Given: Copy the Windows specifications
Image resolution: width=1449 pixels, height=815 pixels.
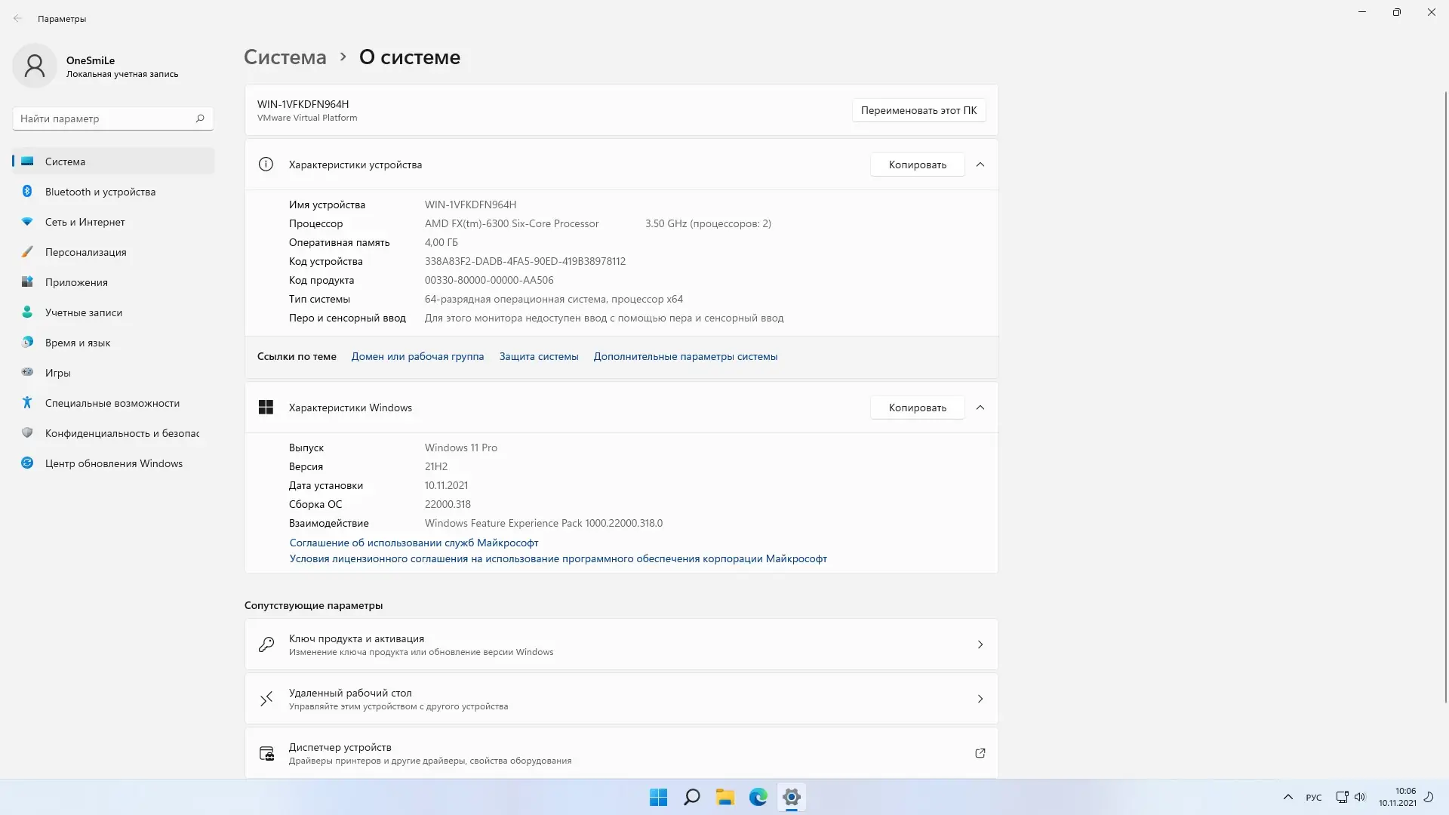Looking at the screenshot, I should [916, 407].
